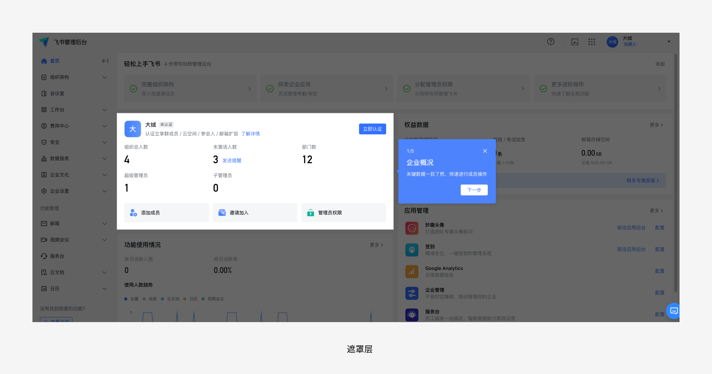Click the 立即认证 button
The height and width of the screenshot is (374, 712).
click(372, 129)
